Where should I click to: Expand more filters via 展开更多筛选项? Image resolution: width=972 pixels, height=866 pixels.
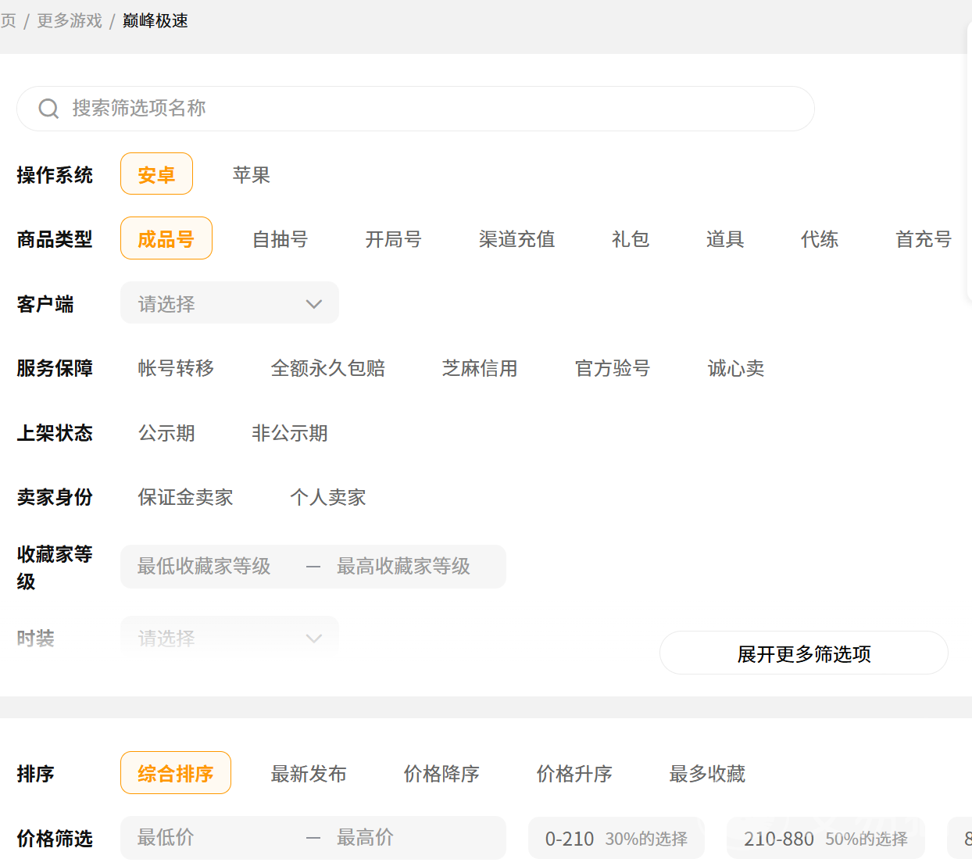click(x=803, y=653)
